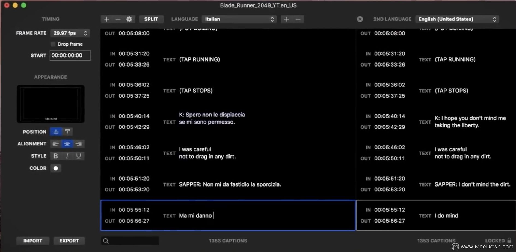
Task: Click left OUT time 00:05:08:00
Action: [134, 33]
